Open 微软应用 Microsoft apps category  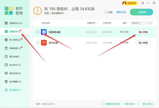tap(15, 73)
